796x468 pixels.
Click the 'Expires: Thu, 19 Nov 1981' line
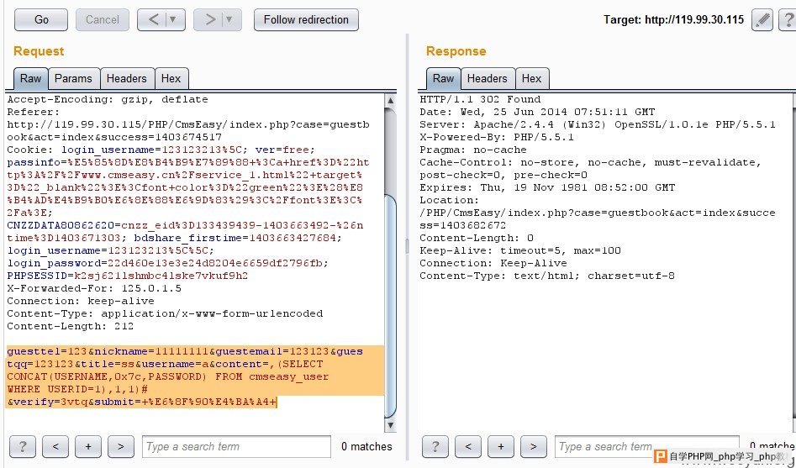547,187
